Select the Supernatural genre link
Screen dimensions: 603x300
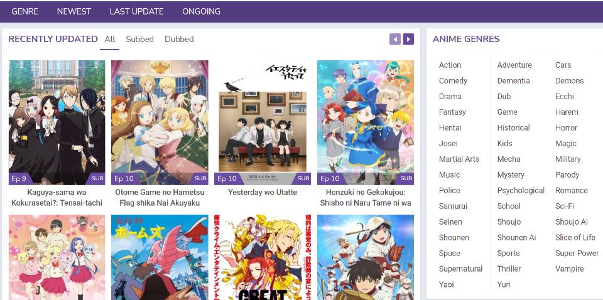(x=460, y=269)
